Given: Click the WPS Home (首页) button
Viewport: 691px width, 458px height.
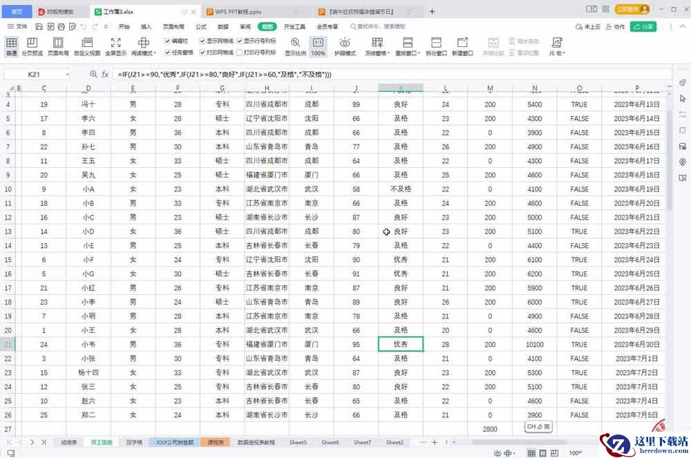Looking at the screenshot, I should click(17, 12).
